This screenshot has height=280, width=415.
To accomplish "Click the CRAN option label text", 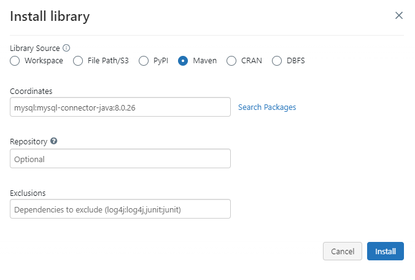I will point(252,61).
